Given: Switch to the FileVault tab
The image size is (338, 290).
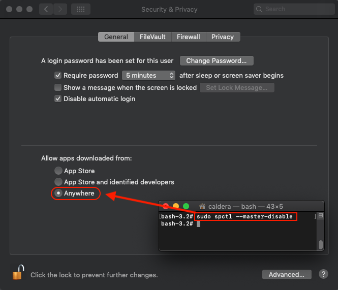Looking at the screenshot, I should pyautogui.click(x=152, y=37).
